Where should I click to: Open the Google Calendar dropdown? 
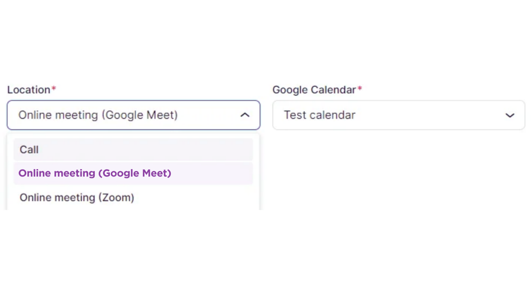[x=398, y=115]
